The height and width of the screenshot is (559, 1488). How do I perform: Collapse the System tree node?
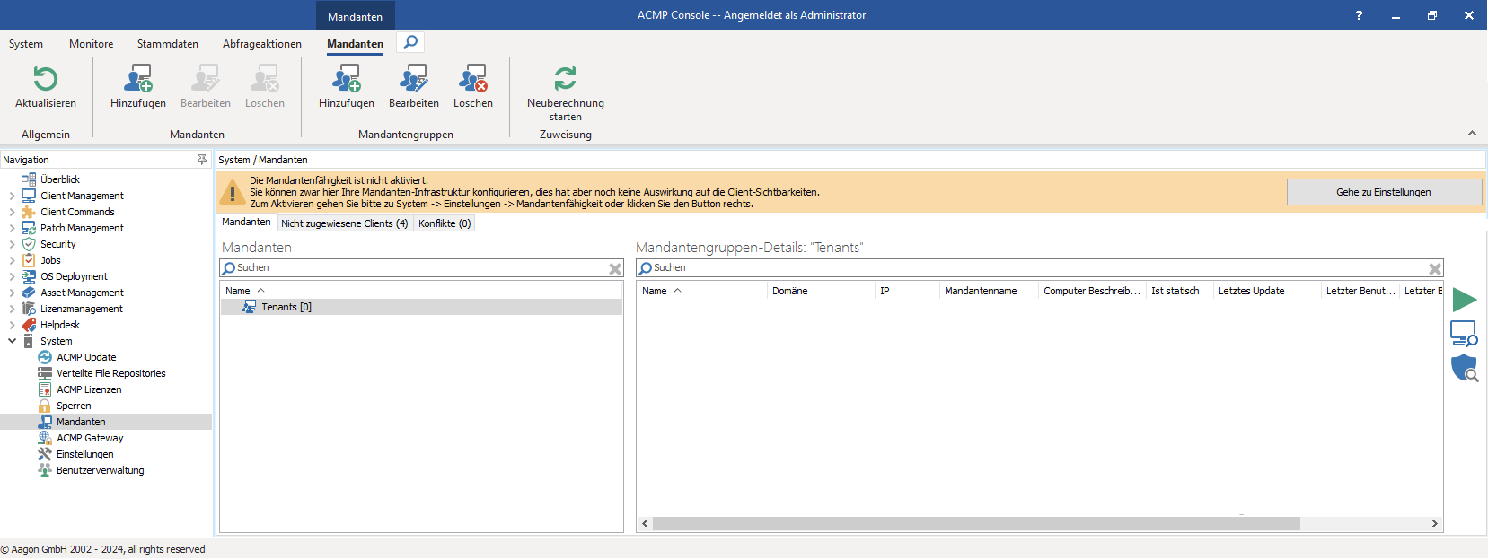pos(12,341)
